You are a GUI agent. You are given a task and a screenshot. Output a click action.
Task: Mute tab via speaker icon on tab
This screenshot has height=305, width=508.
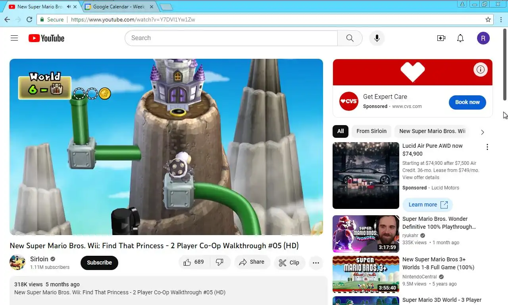(x=69, y=7)
